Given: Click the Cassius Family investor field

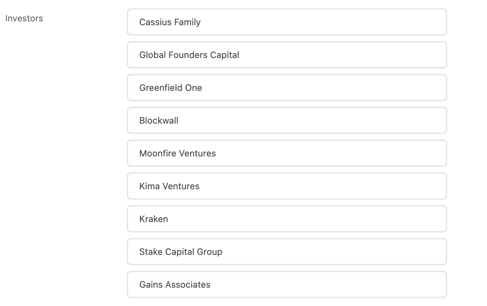Looking at the screenshot, I should (287, 22).
